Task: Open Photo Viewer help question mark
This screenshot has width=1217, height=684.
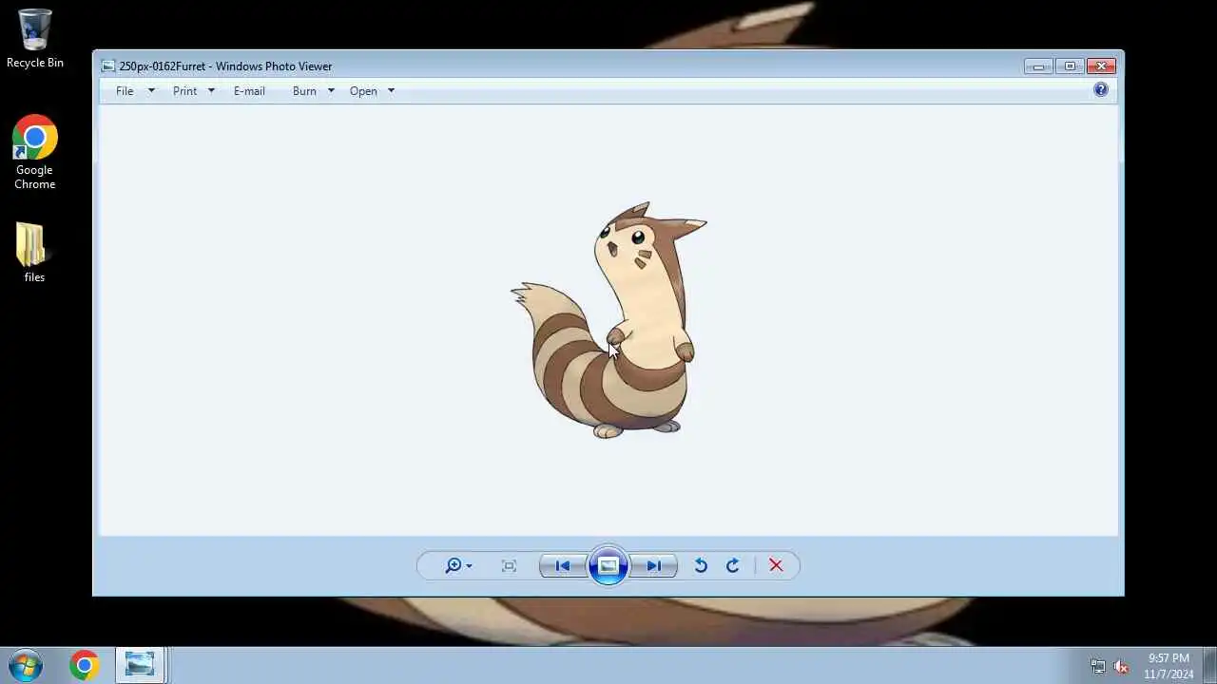Action: (x=1101, y=90)
